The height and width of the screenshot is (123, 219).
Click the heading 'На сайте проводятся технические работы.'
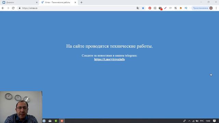tap(109, 46)
